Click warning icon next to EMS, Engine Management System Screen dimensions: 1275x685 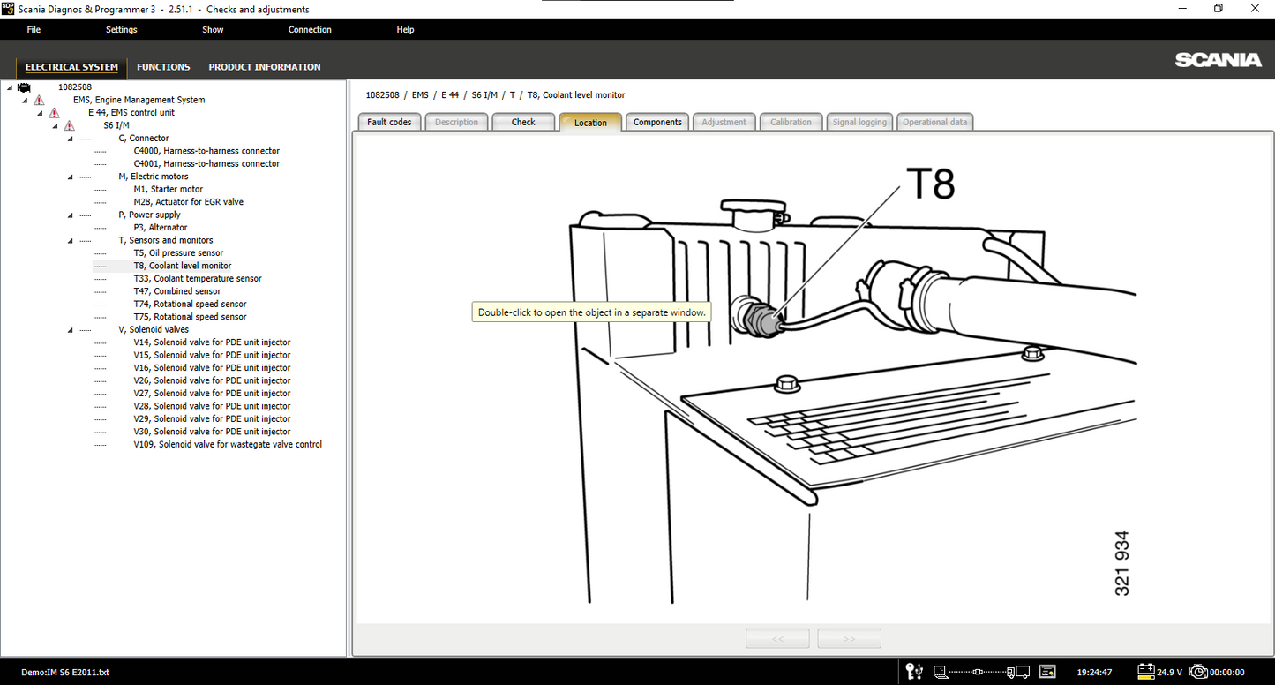pyautogui.click(x=39, y=101)
